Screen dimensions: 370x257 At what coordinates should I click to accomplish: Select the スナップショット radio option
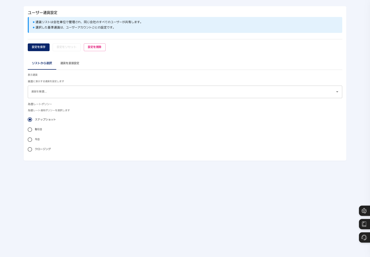tap(30, 120)
